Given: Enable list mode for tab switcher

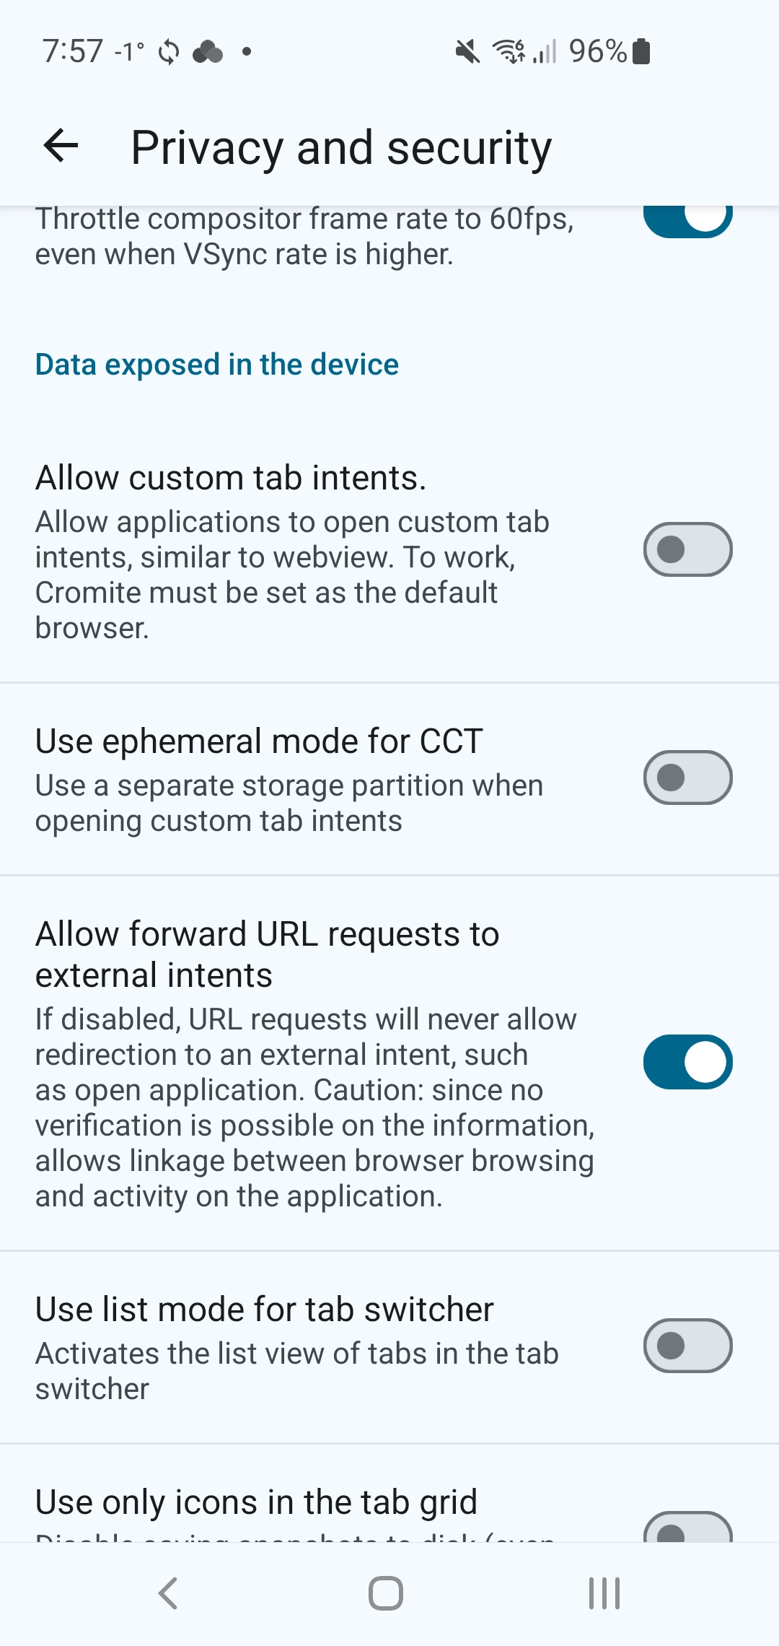Looking at the screenshot, I should (x=687, y=1346).
